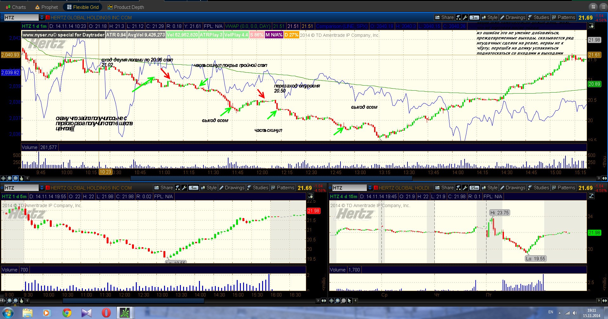Select the arrow pointer tool under 15m chart

[x=349, y=301]
